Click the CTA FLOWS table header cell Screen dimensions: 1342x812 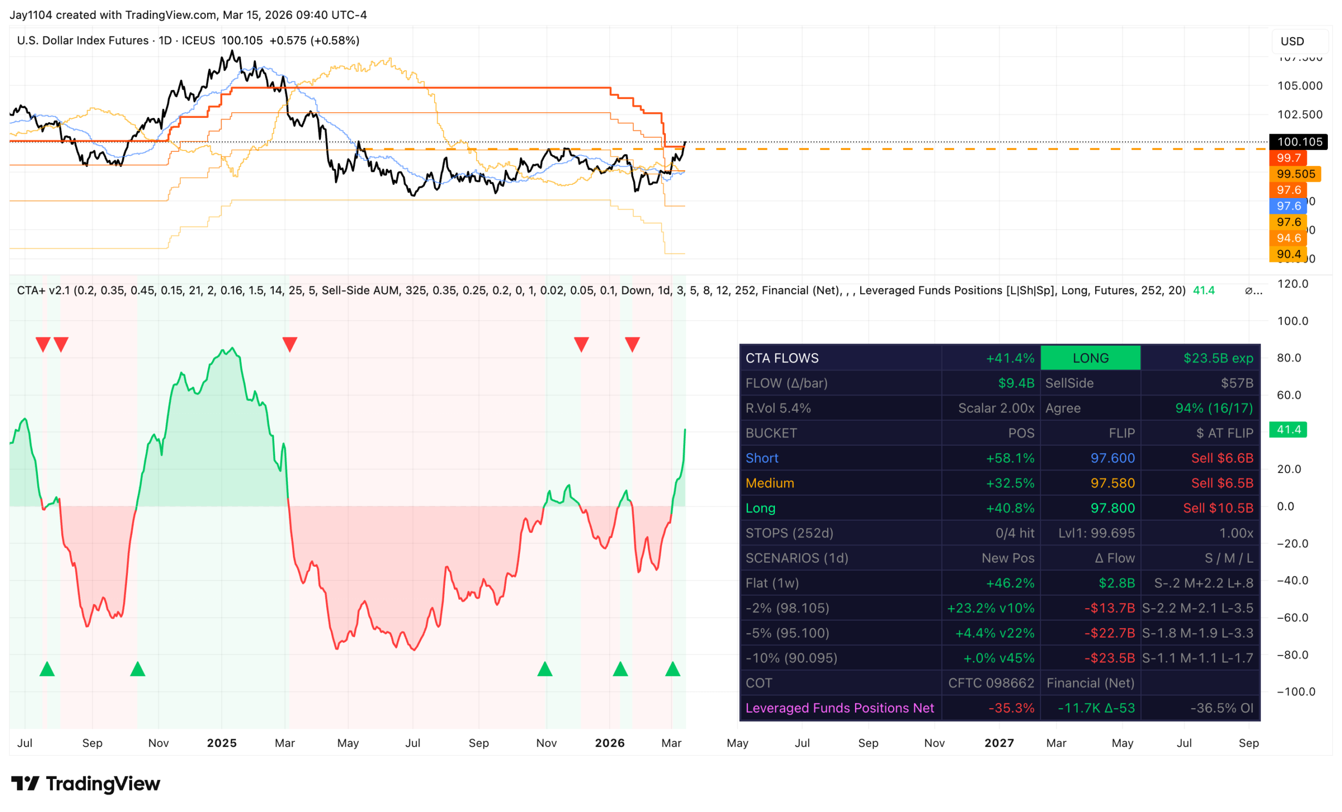782,358
